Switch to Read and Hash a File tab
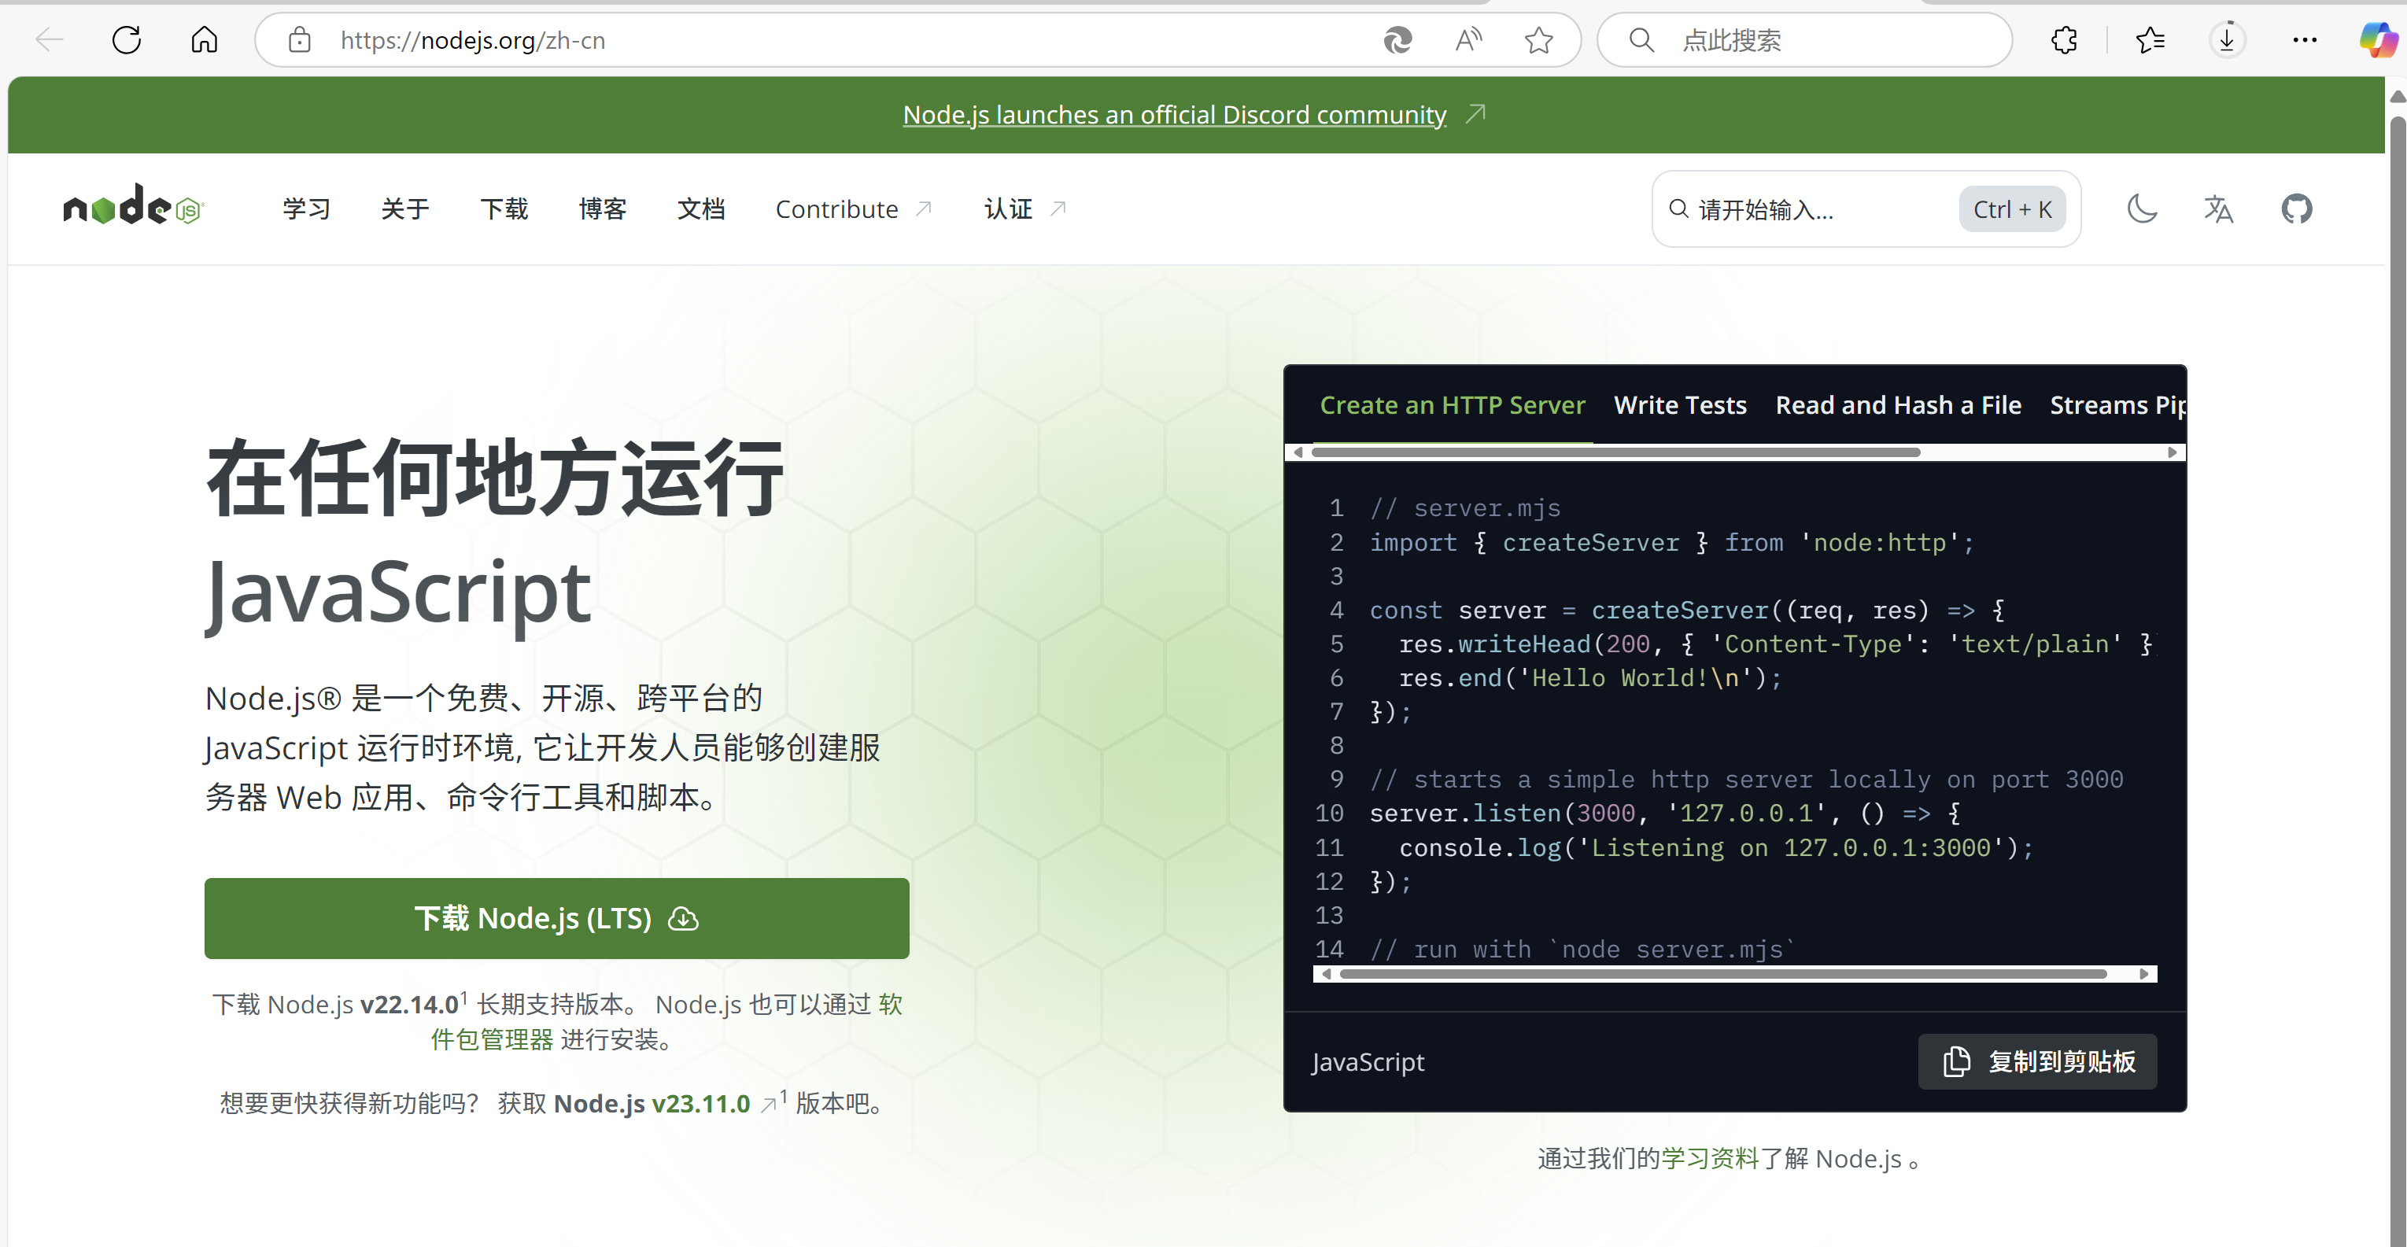This screenshot has width=2407, height=1247. tap(1898, 405)
